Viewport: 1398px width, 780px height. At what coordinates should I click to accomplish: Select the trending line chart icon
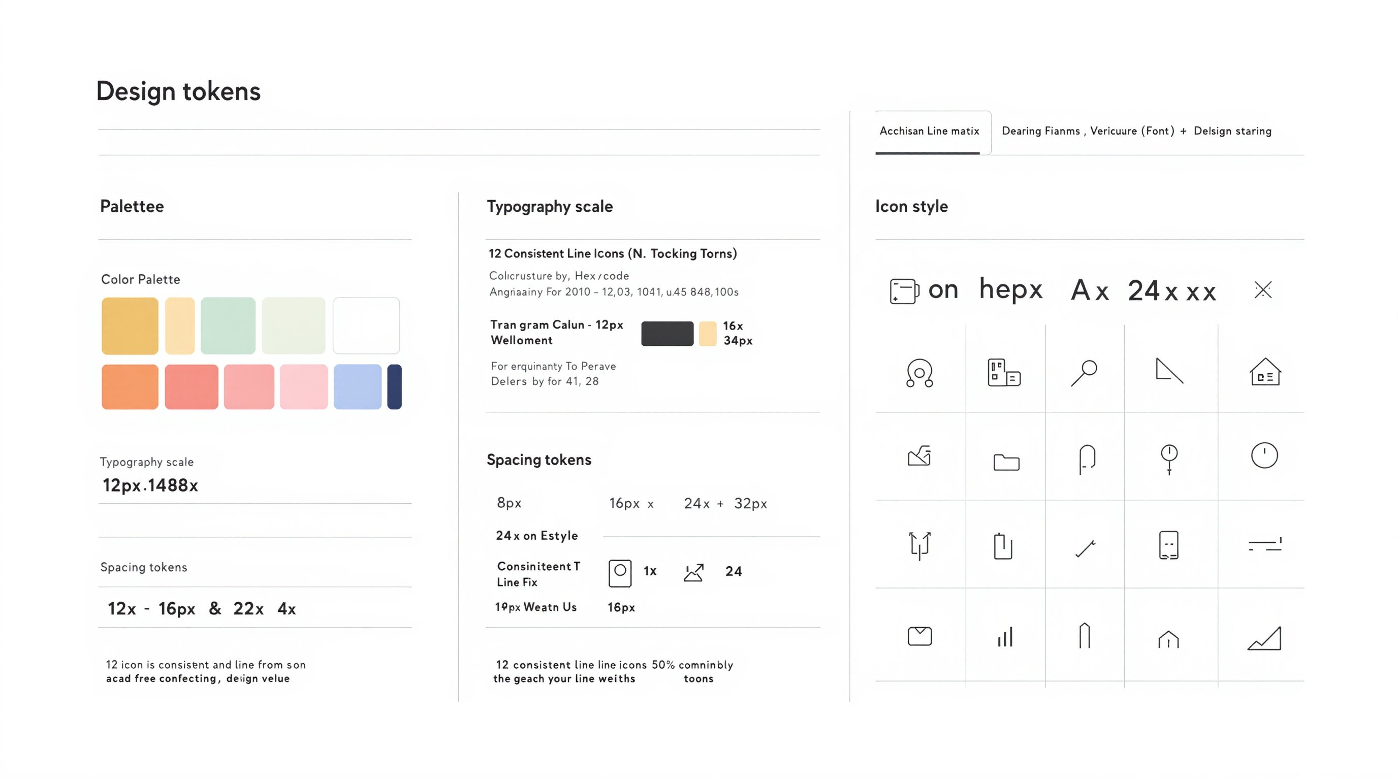1264,639
